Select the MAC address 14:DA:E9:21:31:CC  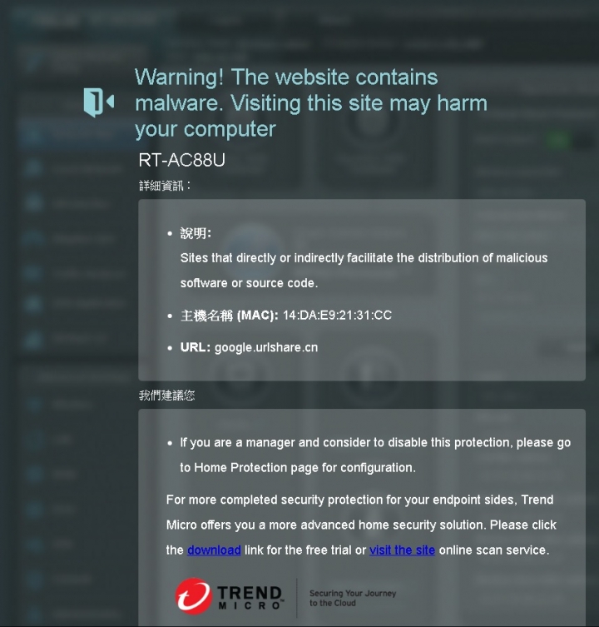[x=337, y=316]
